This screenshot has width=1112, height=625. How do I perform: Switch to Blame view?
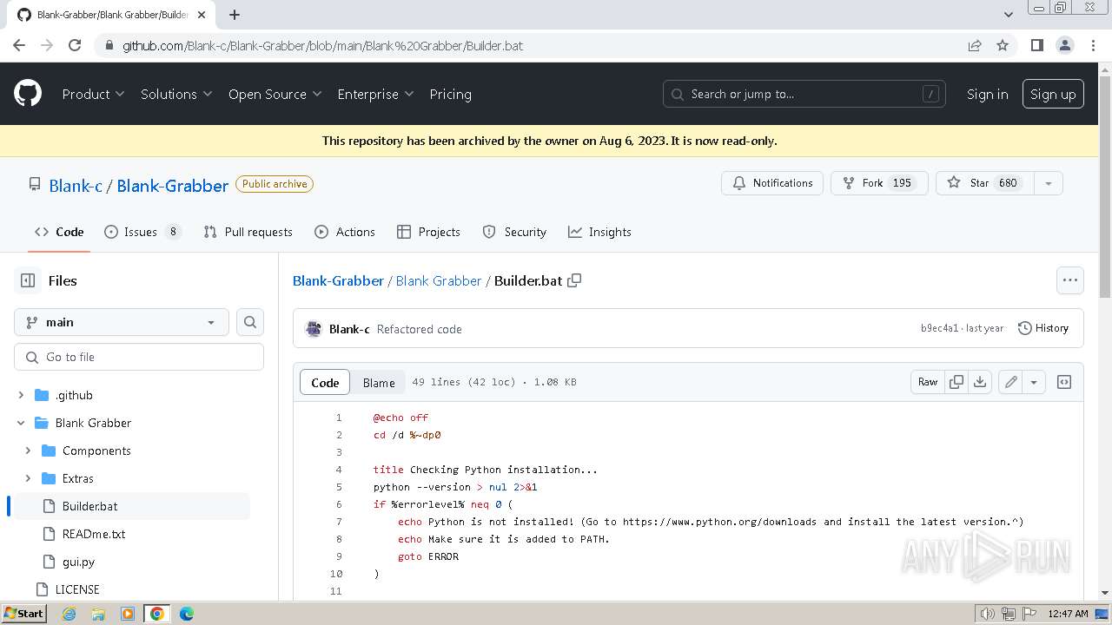[379, 382]
